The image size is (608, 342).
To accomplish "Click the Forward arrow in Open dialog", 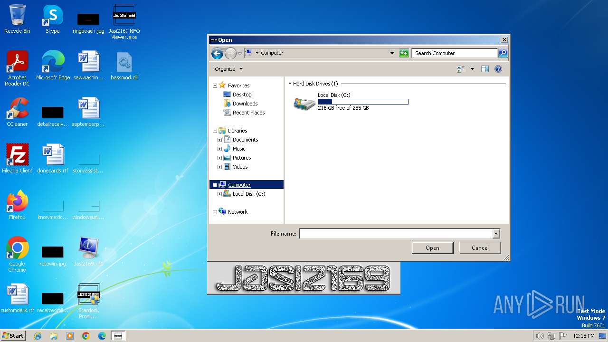I will (230, 53).
